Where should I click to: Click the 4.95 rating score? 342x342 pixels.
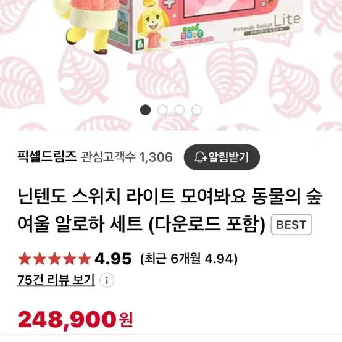[113, 259]
